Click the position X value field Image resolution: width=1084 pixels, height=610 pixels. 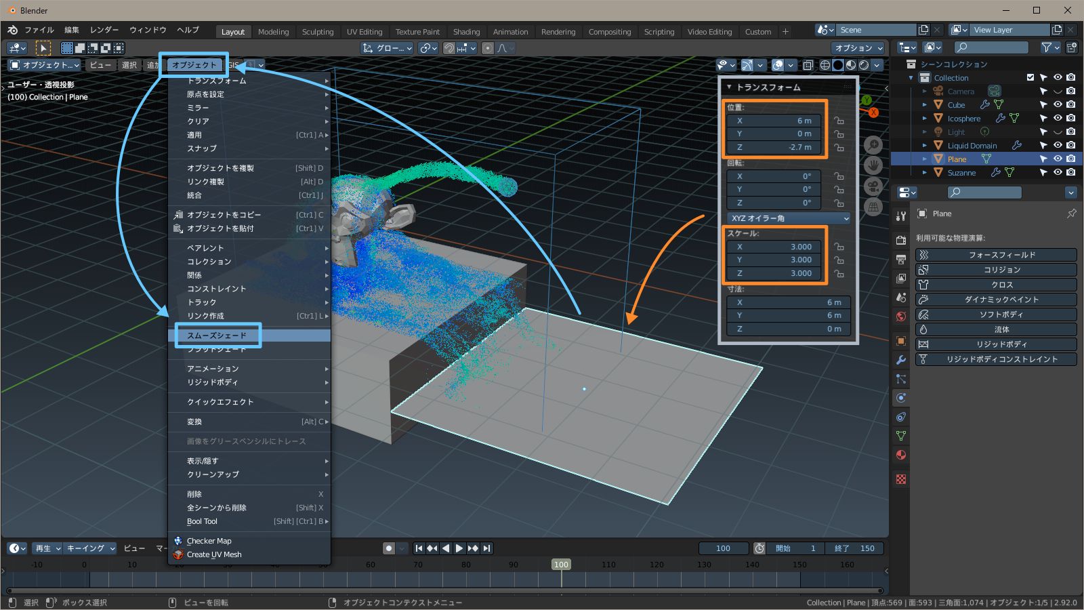[774, 121]
